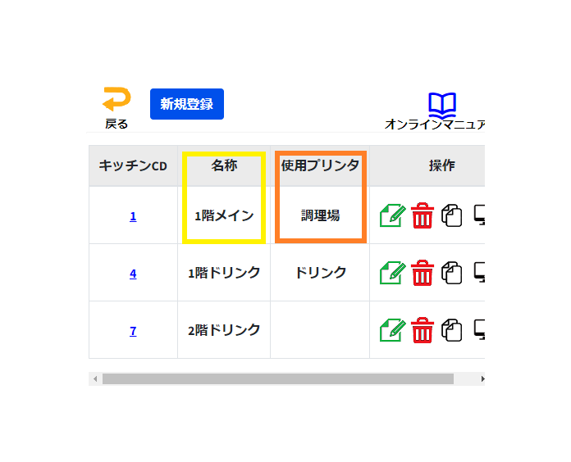Delete the 2階ドリンク kitchen row

422,330
